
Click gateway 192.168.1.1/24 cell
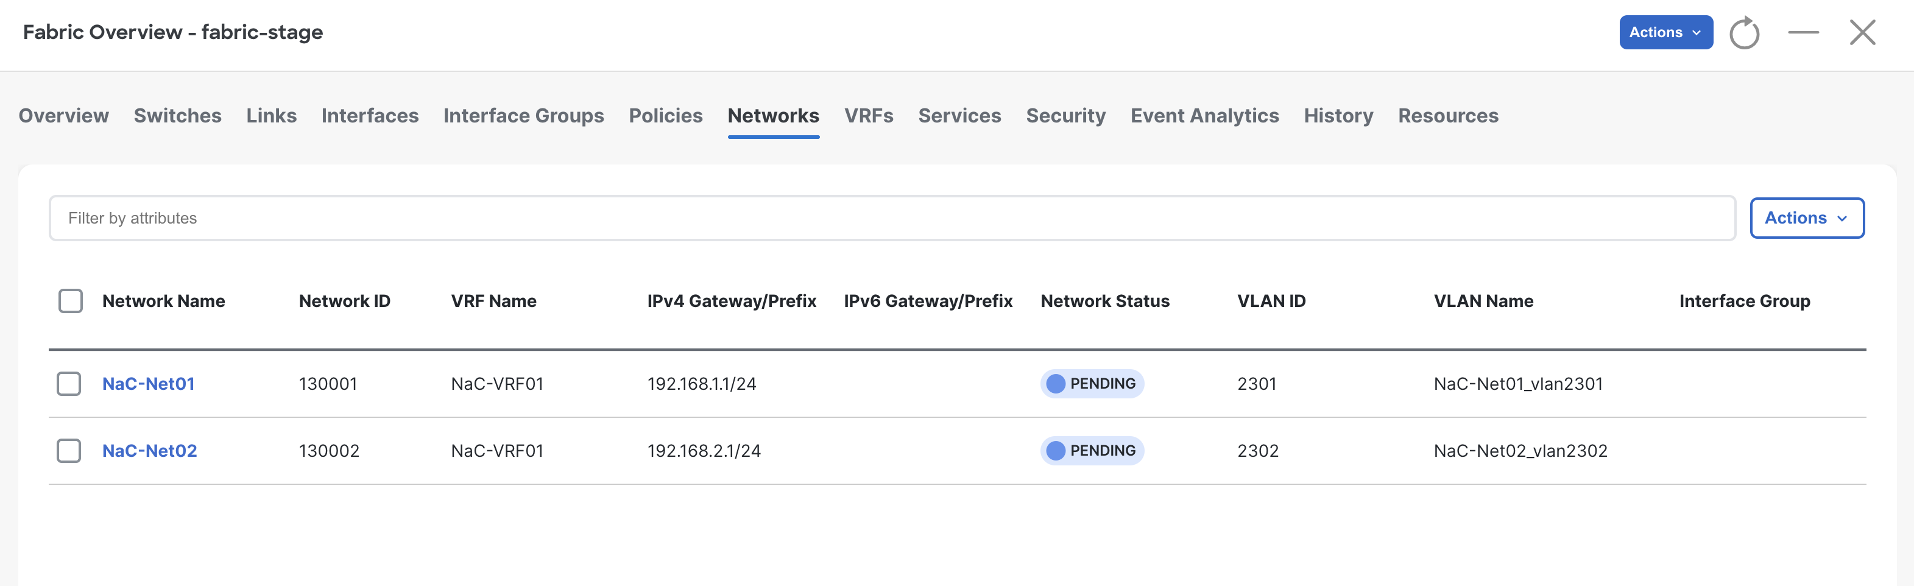(701, 383)
